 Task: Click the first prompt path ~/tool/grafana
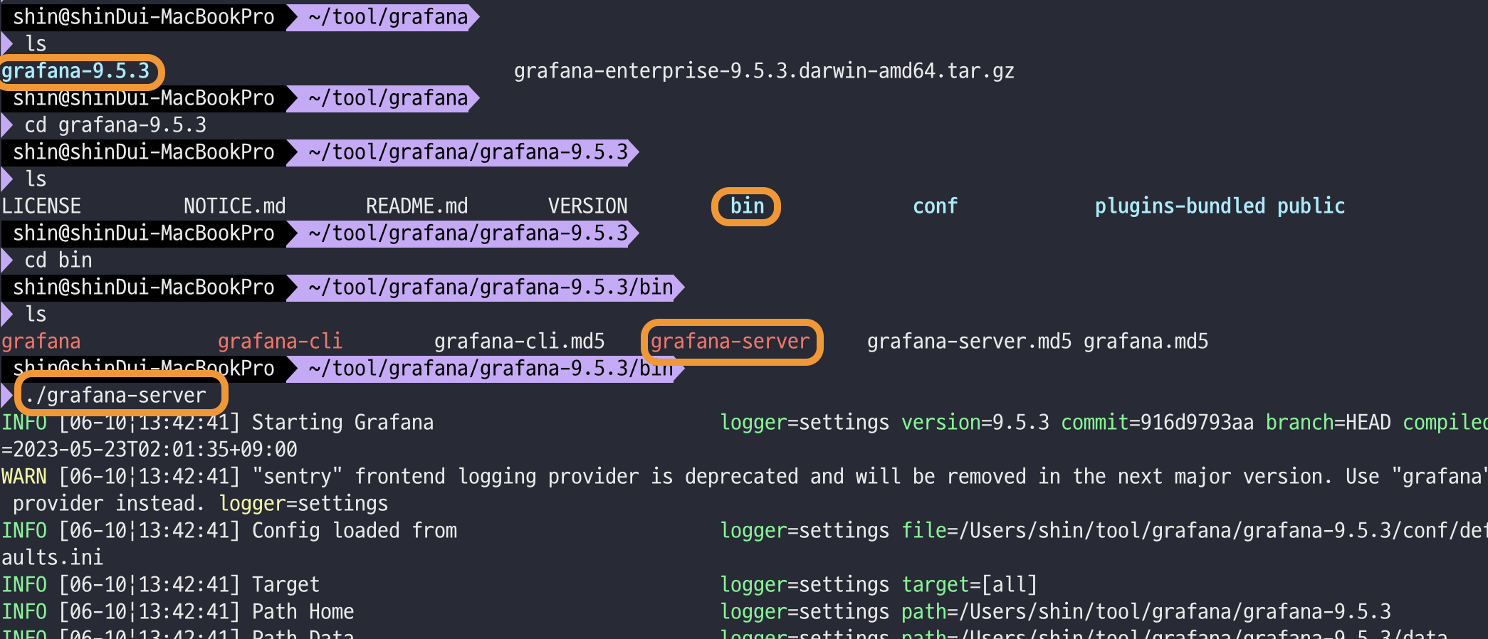(x=388, y=17)
